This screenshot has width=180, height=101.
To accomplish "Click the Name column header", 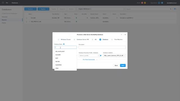I will (30, 14).
